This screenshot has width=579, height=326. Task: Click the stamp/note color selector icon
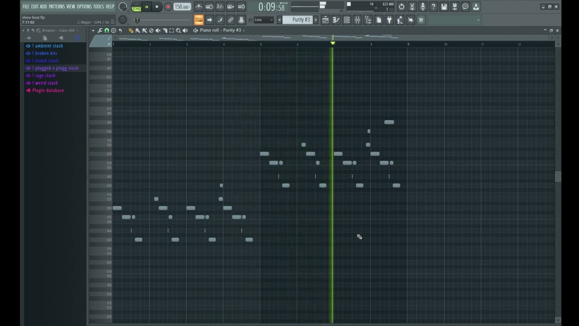pyautogui.click(x=242, y=20)
